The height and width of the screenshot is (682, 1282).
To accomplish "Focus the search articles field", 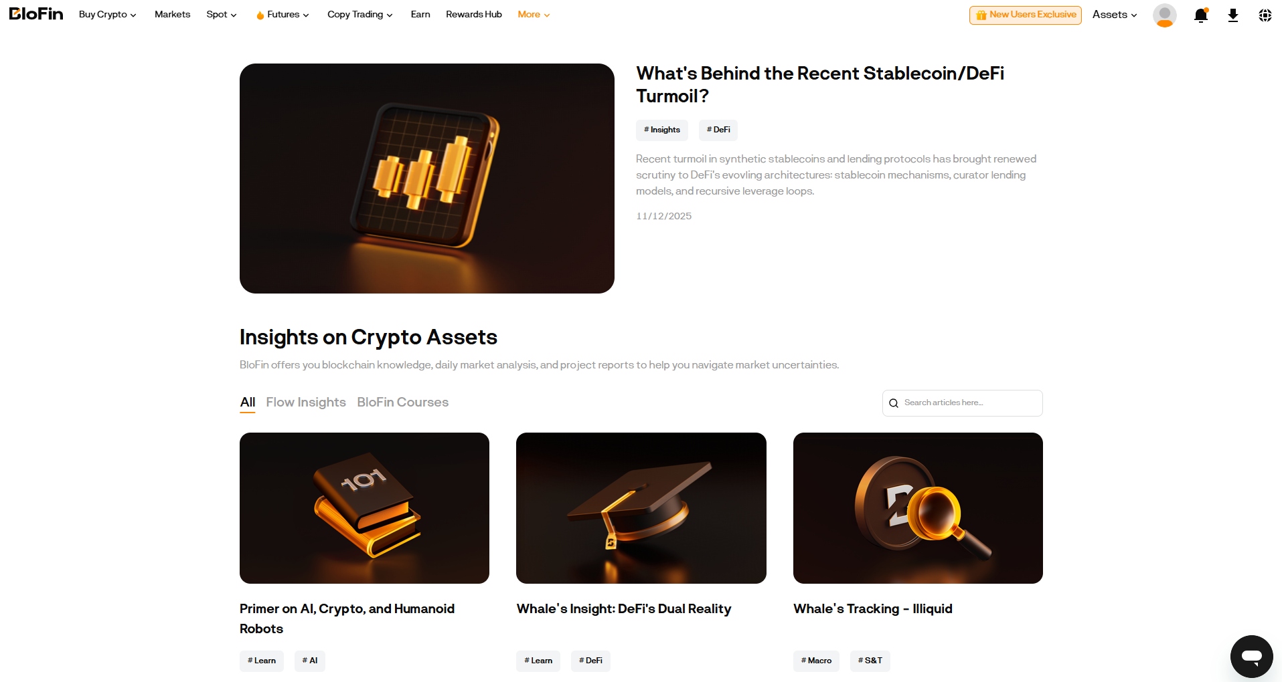I will click(x=969, y=403).
